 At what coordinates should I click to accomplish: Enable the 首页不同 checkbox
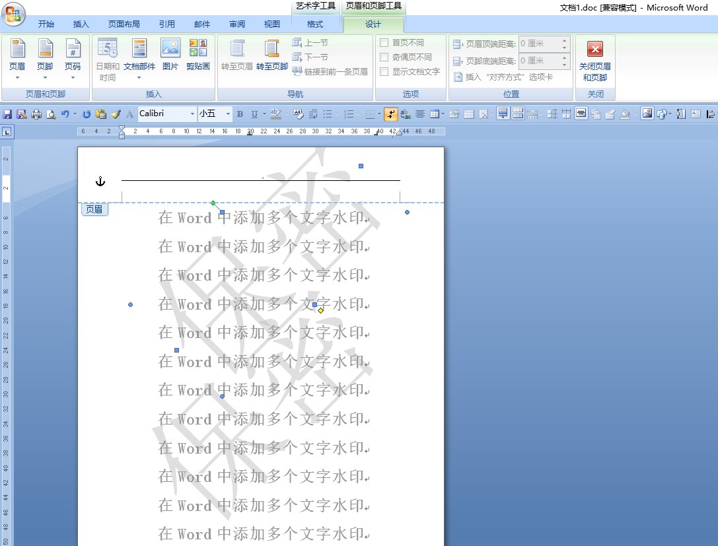tap(384, 42)
